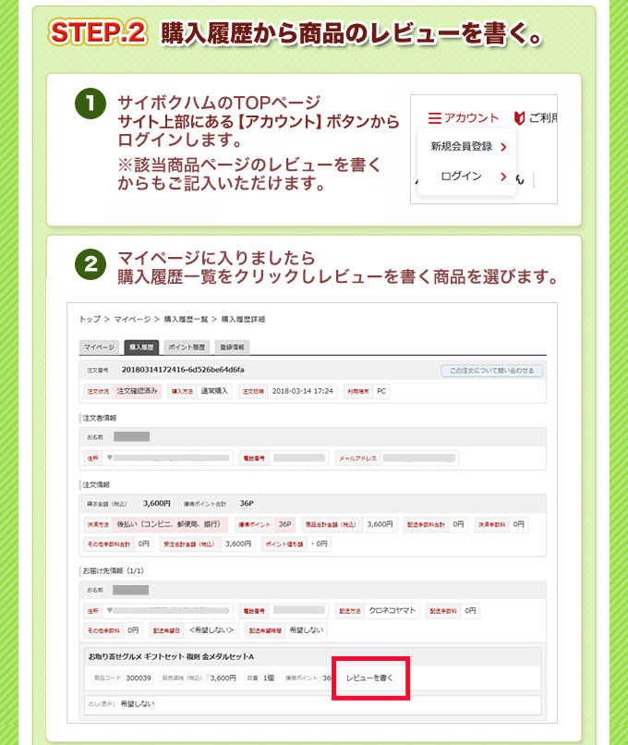The image size is (628, 745).
Task: Click トップ in the breadcrumb
Action: point(90,319)
